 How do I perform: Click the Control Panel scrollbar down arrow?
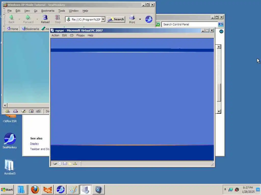(219, 111)
